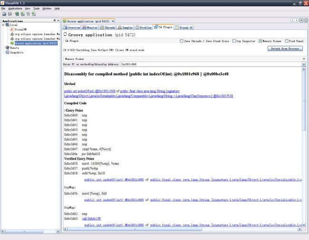Click the disassembly pane horizontal scrollbar thumb
The height and width of the screenshot is (240, 309).
pyautogui.click(x=135, y=229)
